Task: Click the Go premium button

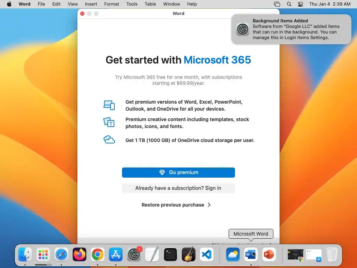Action: [178, 172]
